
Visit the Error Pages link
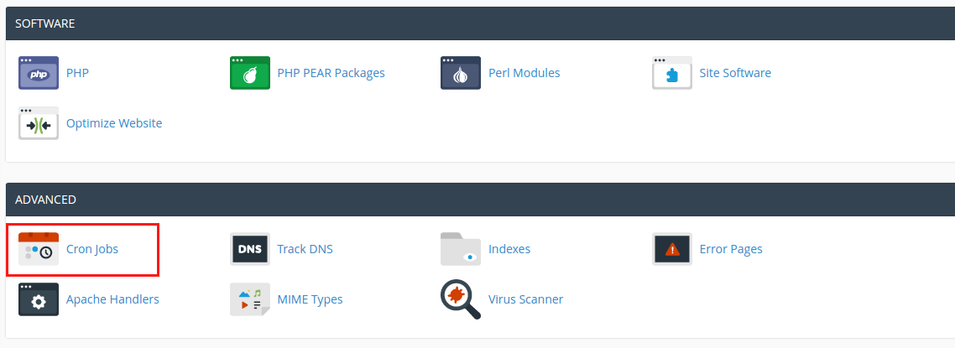[730, 249]
